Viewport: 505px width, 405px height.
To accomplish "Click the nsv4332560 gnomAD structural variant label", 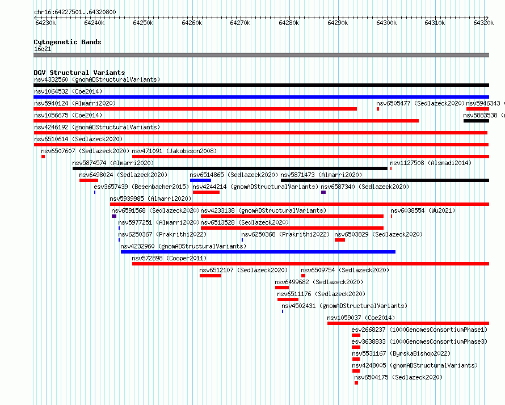I will pos(97,79).
